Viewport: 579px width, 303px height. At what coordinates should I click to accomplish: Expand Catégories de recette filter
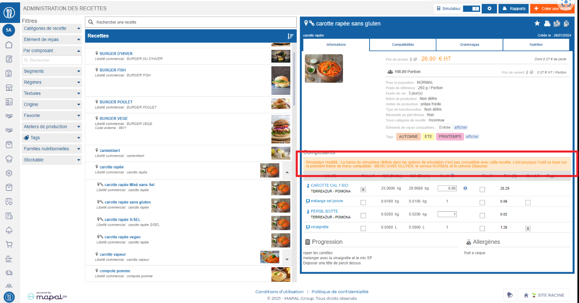52,29
